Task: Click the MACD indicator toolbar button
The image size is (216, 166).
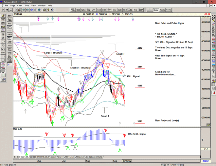Action: 99,10
